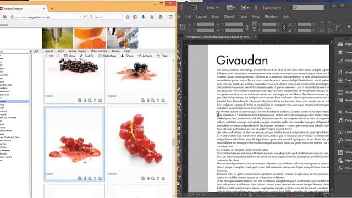Open Inbox in the ImageDirector menu

(x=61, y=51)
